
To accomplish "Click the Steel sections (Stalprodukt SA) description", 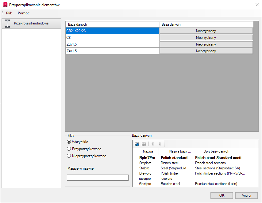I will coord(218,168).
